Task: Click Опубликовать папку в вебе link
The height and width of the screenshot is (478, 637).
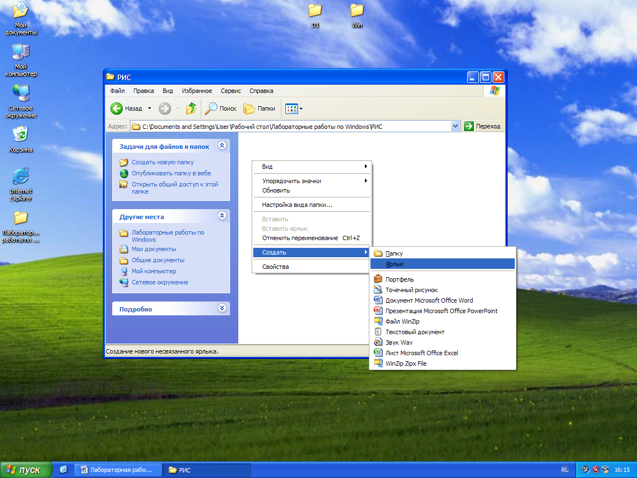Action: click(x=171, y=173)
